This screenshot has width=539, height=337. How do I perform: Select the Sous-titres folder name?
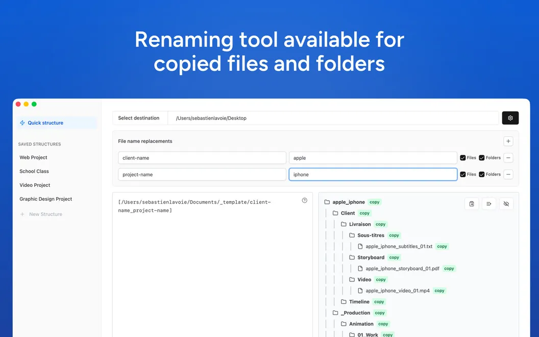click(x=371, y=235)
